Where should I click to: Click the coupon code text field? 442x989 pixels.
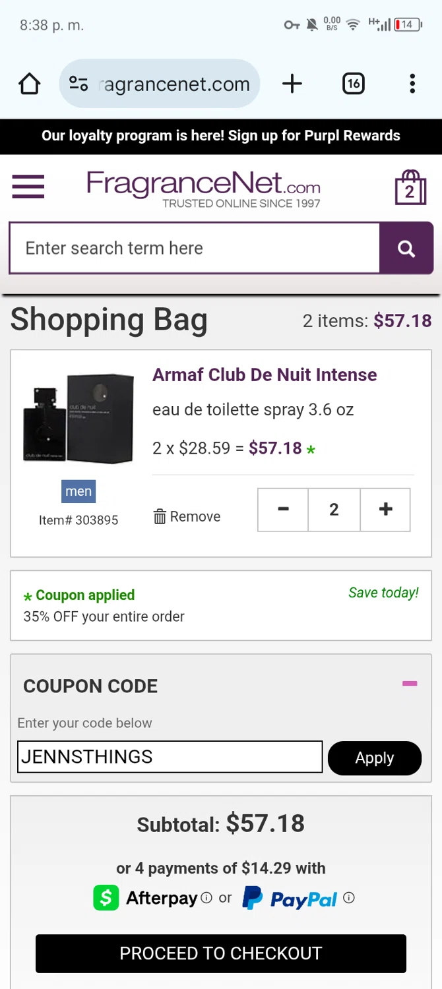[170, 757]
